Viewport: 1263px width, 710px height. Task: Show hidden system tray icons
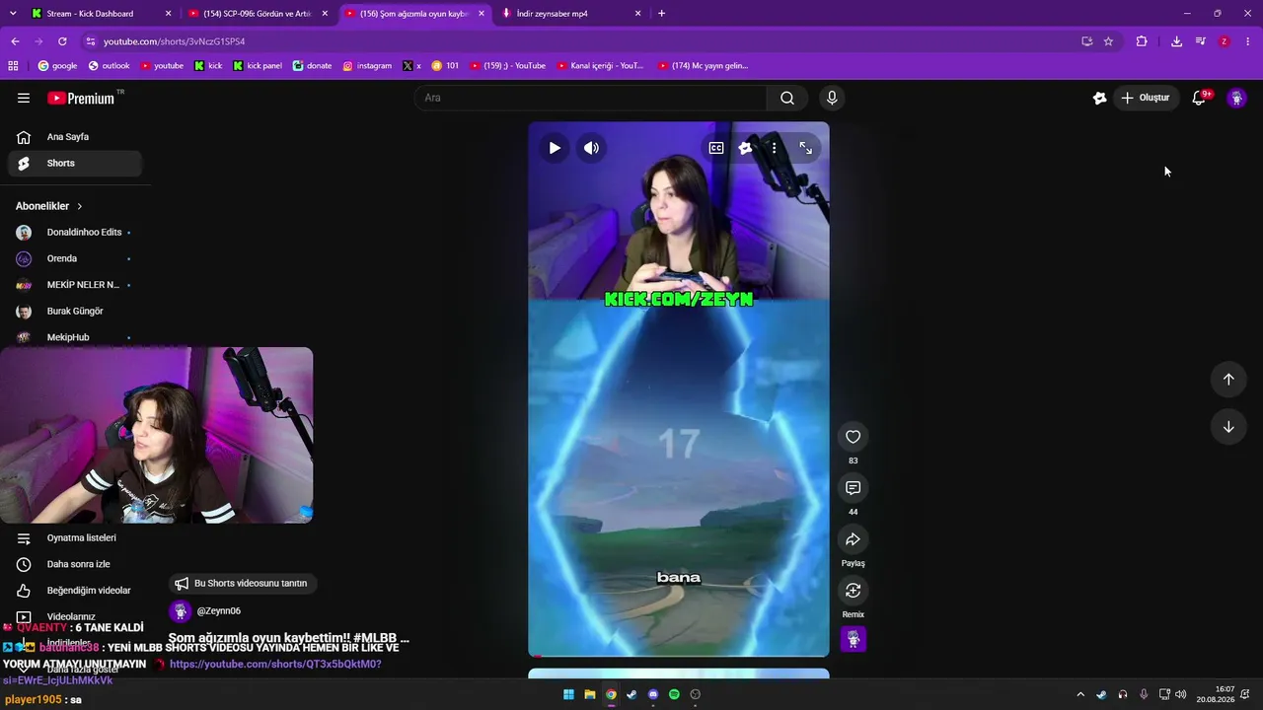click(1079, 694)
